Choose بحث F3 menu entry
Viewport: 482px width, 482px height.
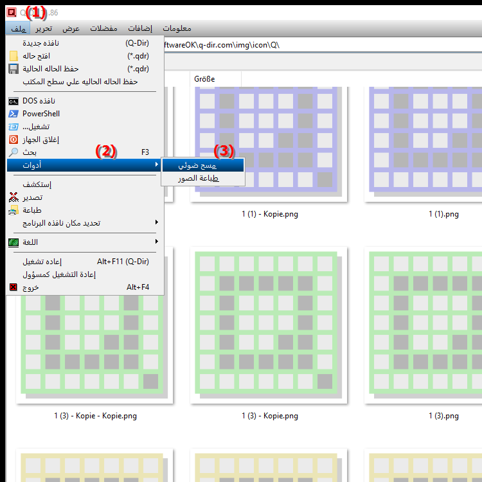[x=85, y=152]
